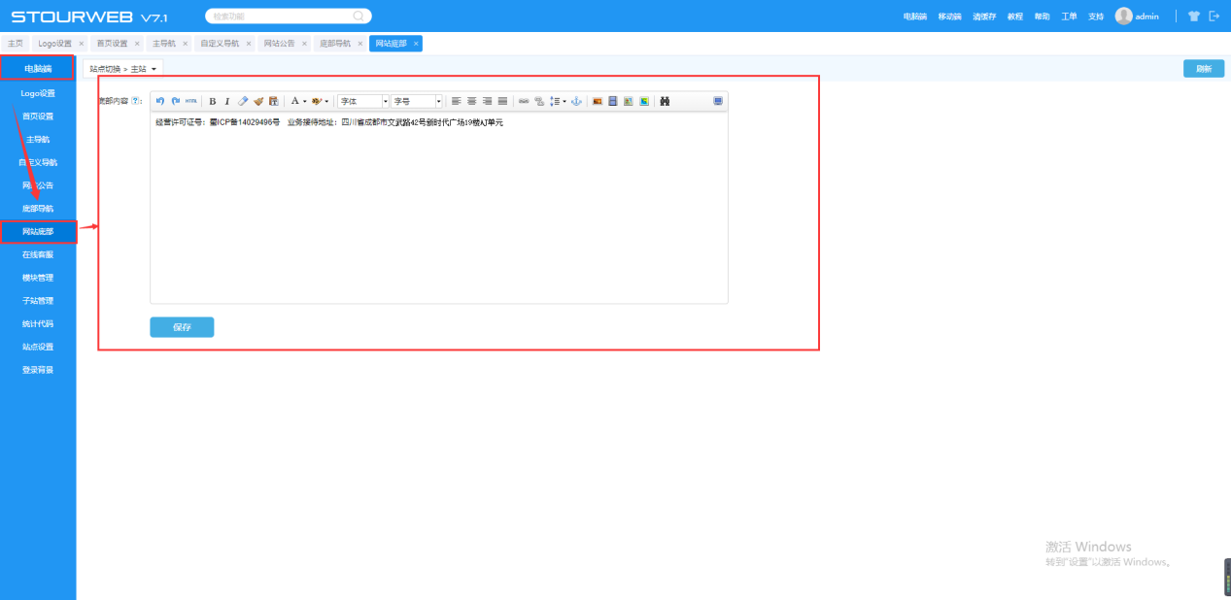Click the logout icon in header

coord(1214,17)
